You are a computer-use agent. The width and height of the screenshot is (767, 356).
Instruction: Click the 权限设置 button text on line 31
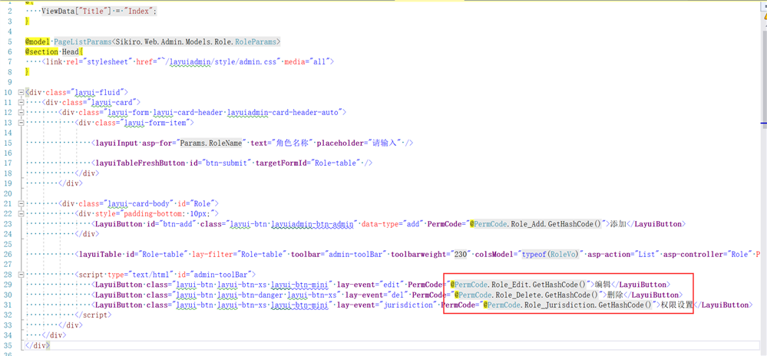(677, 305)
